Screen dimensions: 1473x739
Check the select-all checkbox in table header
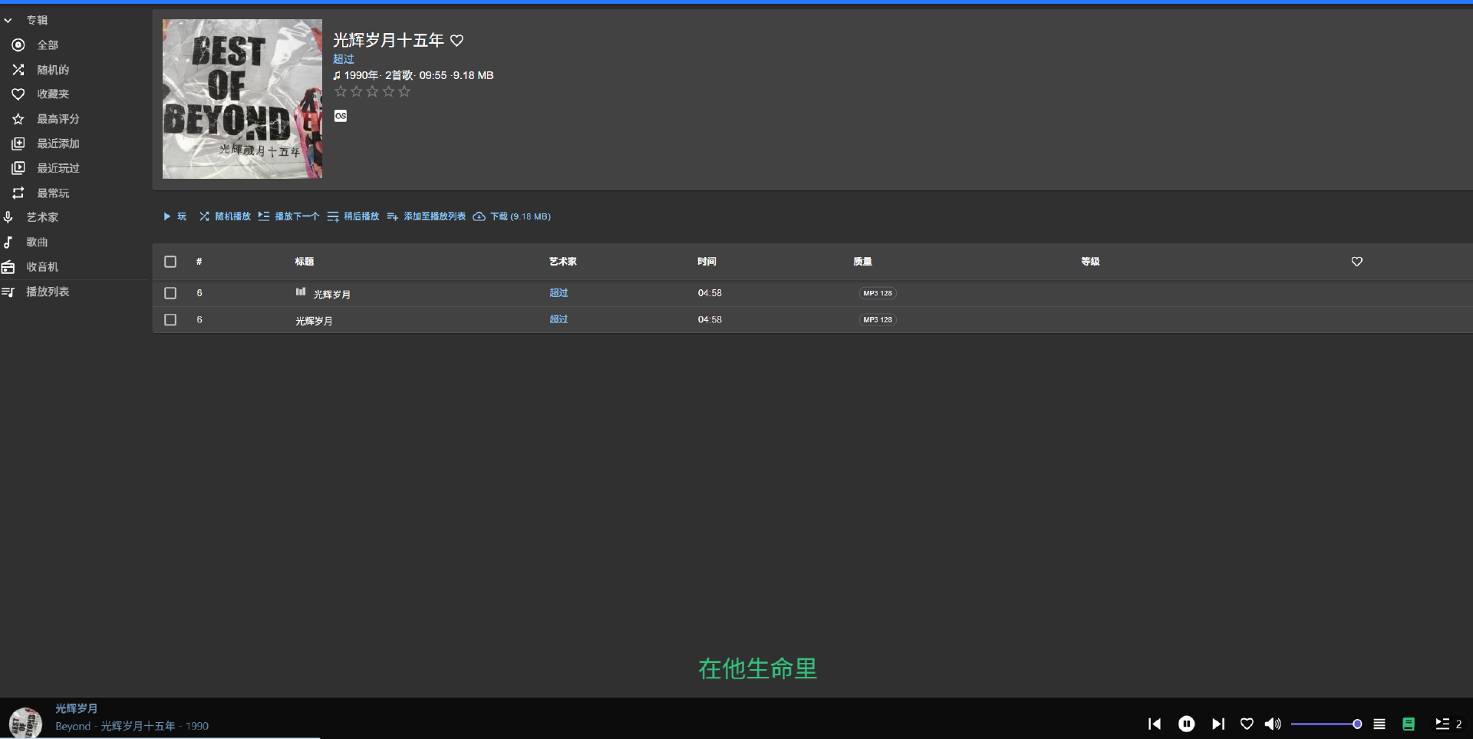[x=170, y=262]
